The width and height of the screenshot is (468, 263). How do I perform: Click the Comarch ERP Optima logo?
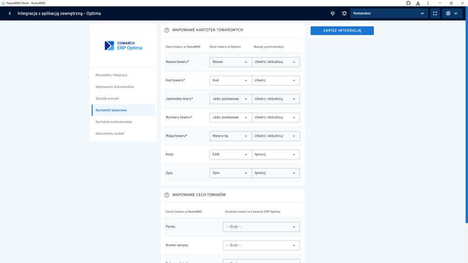[123, 46]
